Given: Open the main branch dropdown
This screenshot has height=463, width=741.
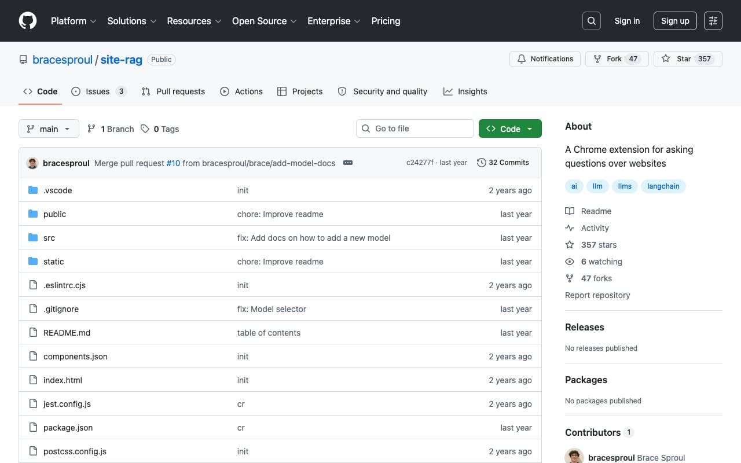Looking at the screenshot, I should (49, 128).
